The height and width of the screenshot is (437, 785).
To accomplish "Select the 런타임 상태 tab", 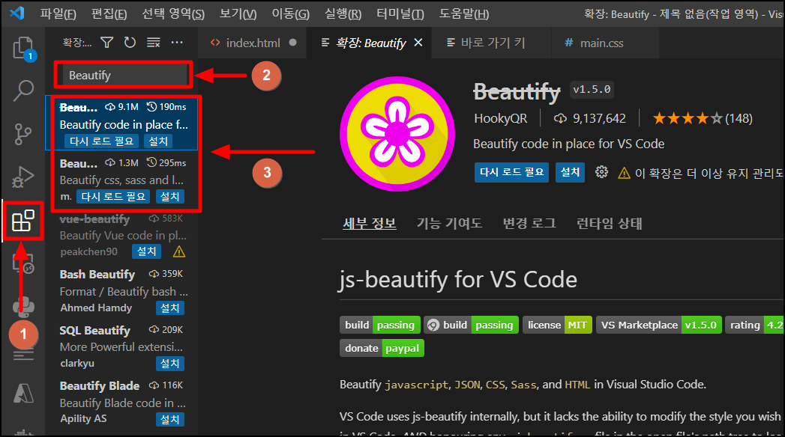I will pyautogui.click(x=610, y=223).
